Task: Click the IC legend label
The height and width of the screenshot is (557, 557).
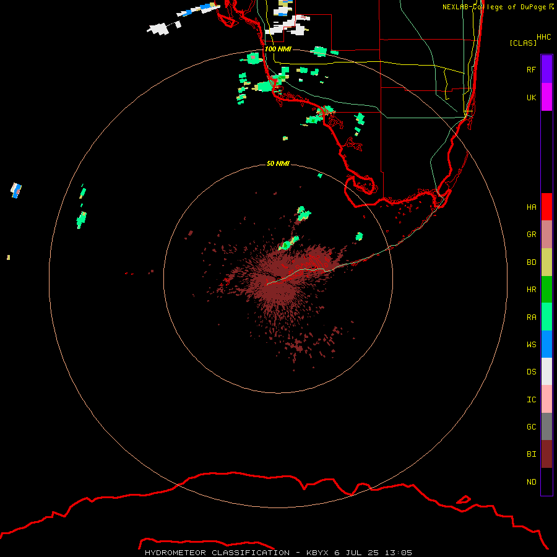Action: click(x=532, y=400)
